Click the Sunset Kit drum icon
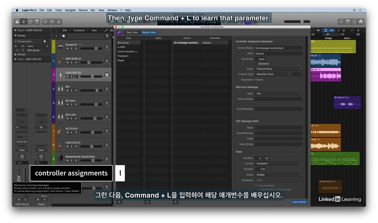The width and height of the screenshot is (378, 223). pos(61,47)
